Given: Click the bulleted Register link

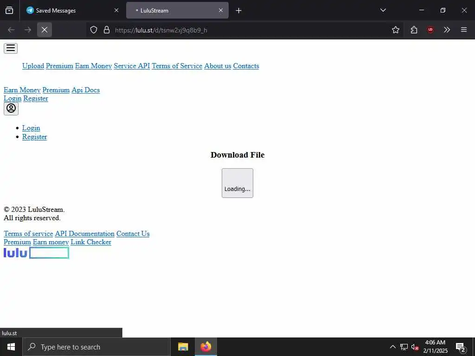Looking at the screenshot, I should click(x=34, y=137).
